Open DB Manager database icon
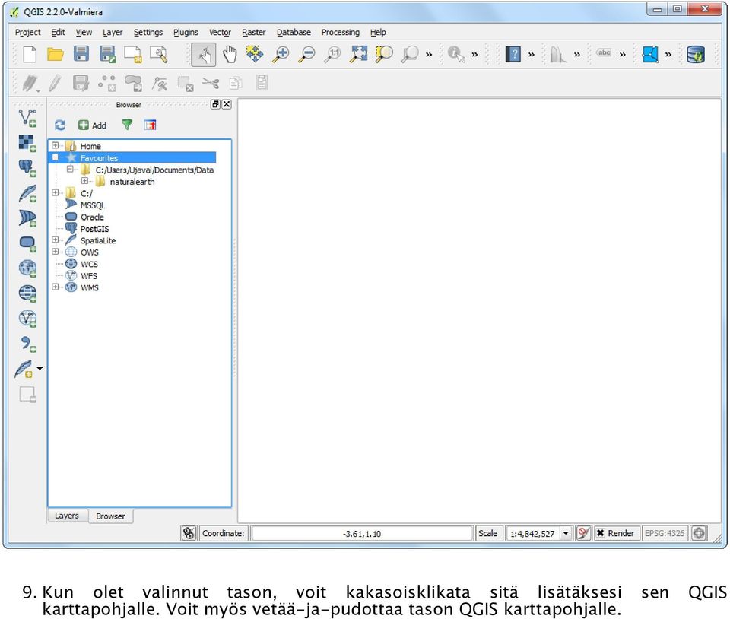 [696, 55]
